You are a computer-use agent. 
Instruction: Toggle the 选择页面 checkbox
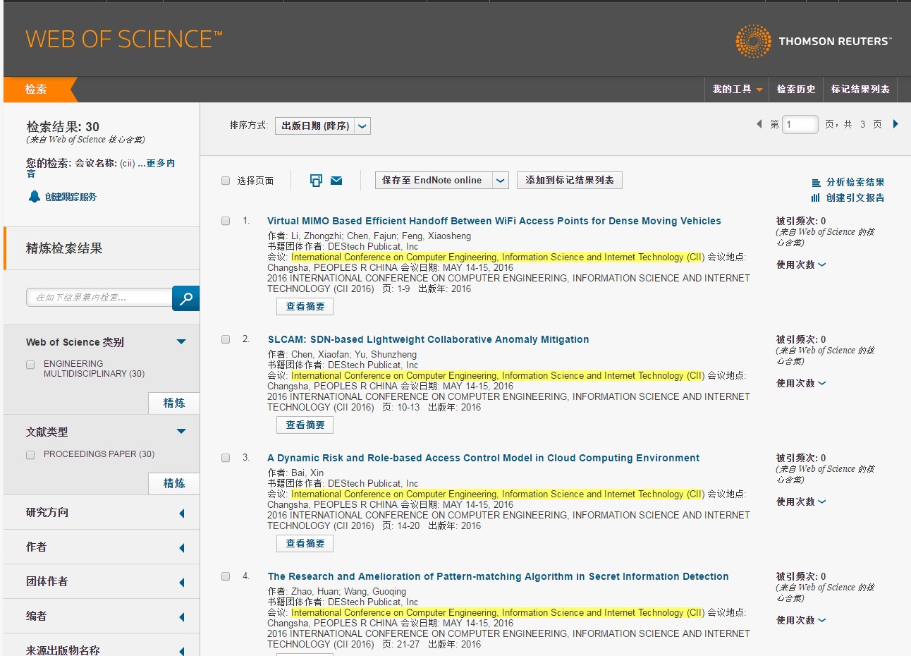pos(226,181)
